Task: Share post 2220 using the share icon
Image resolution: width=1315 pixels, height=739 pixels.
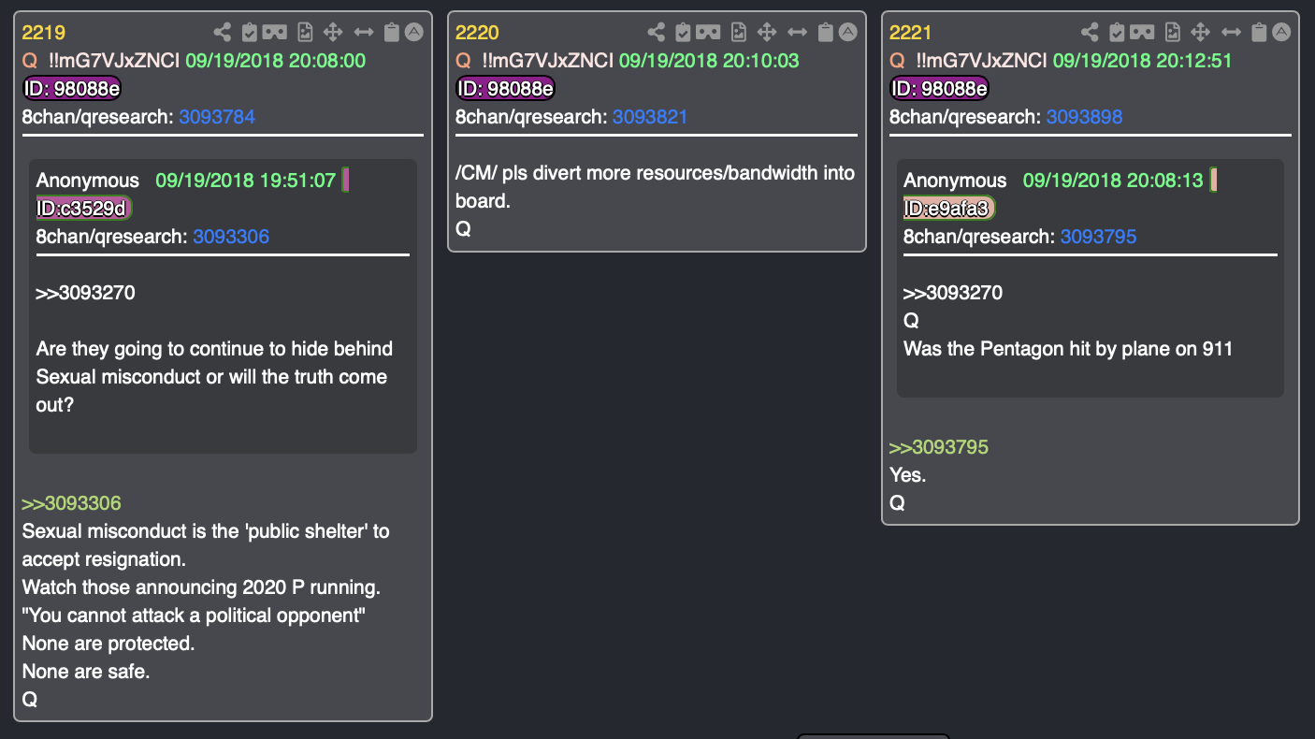Action: 657,33
